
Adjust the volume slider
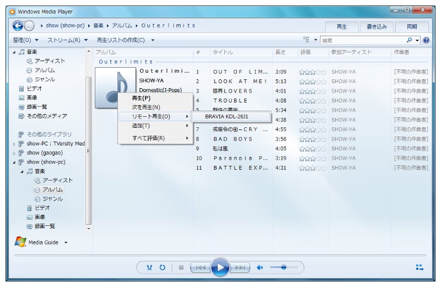[283, 268]
